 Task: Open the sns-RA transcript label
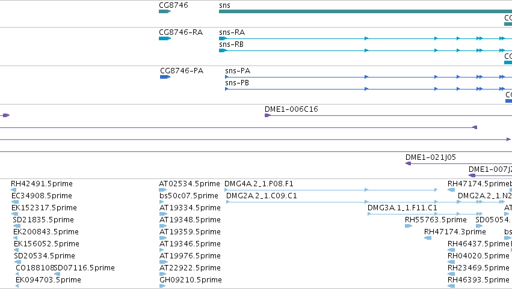pos(232,32)
